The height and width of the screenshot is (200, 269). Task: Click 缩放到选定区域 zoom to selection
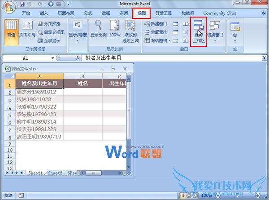point(130,31)
